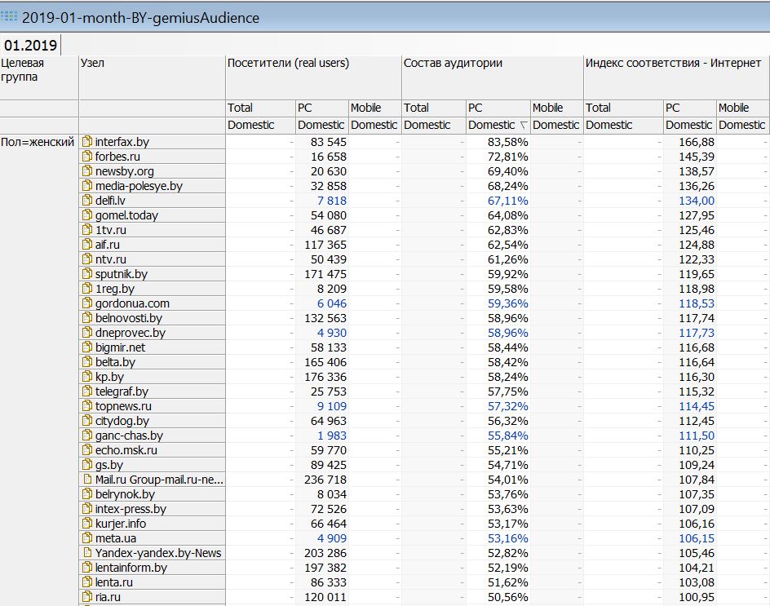Viewport: 770px width, 606px height.
Task: Click the node icon next to forbes.ru
Action: [x=87, y=157]
